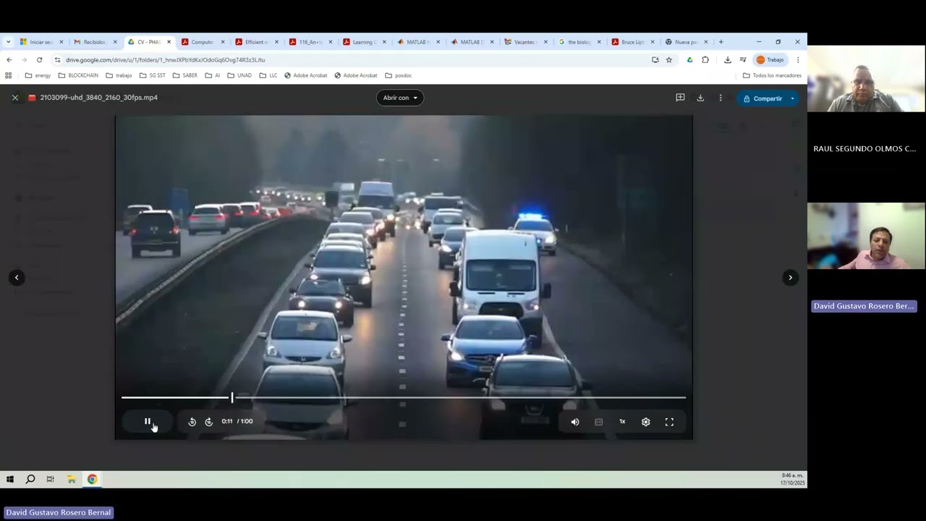This screenshot has height=521, width=926.
Task: Go to the next file in preview
Action: click(x=790, y=277)
